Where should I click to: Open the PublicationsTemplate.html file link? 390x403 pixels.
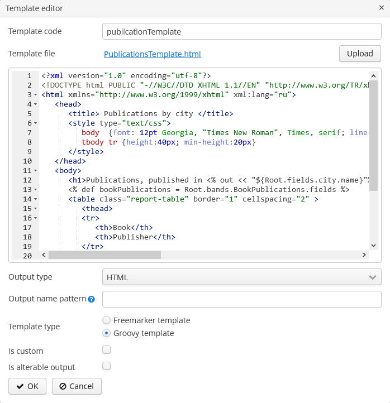point(153,54)
